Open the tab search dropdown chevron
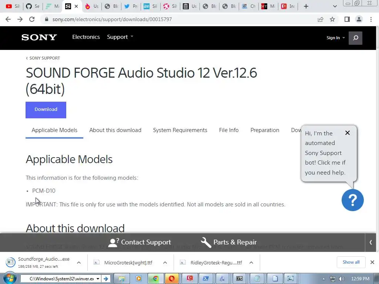Image resolution: width=379 pixels, height=284 pixels. (x=335, y=6)
